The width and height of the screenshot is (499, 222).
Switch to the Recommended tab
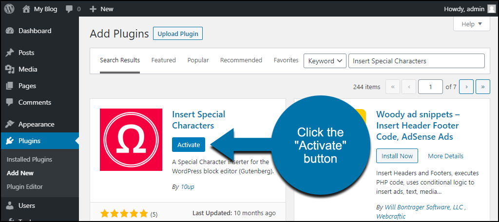(241, 60)
